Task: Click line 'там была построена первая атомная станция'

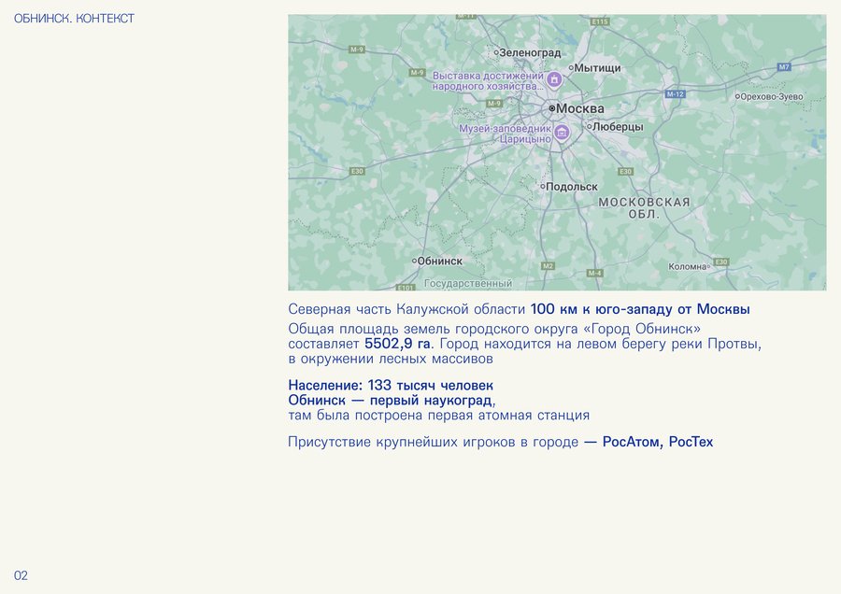Action: point(439,416)
